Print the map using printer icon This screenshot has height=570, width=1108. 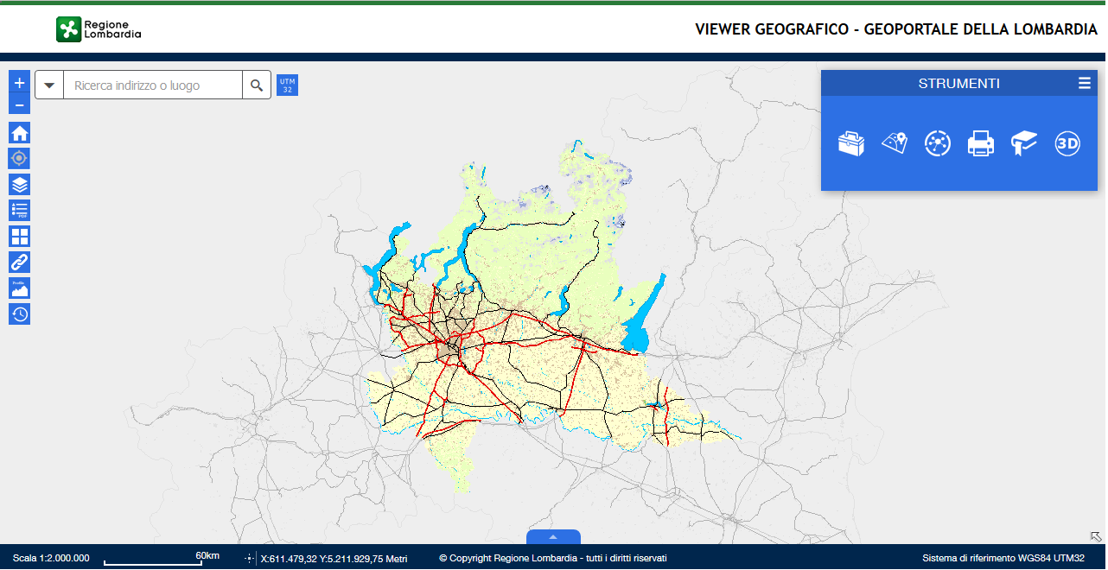click(x=981, y=143)
